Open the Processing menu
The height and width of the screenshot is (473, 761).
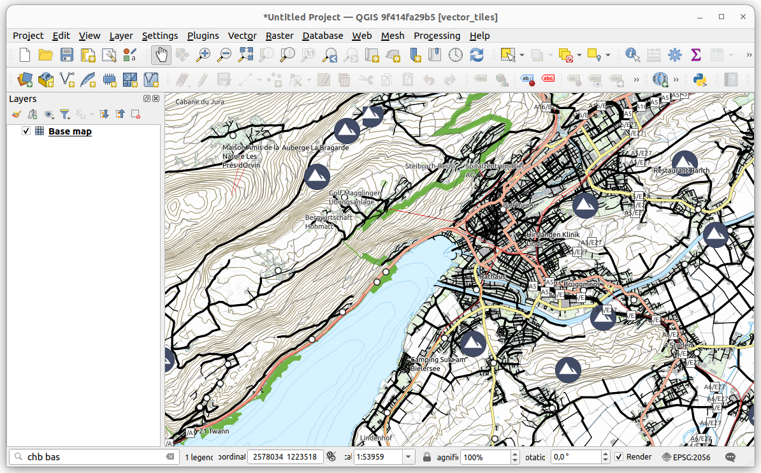437,36
